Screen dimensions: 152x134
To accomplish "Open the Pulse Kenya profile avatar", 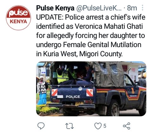I will point(18,18).
